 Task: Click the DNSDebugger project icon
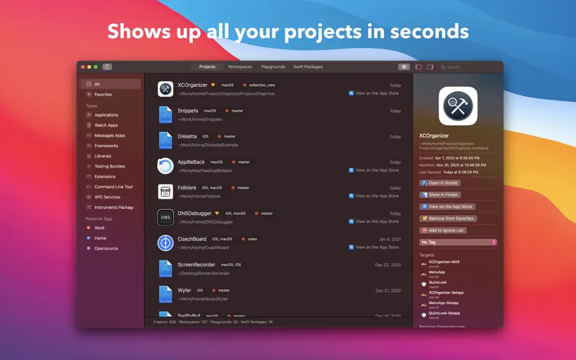click(166, 217)
